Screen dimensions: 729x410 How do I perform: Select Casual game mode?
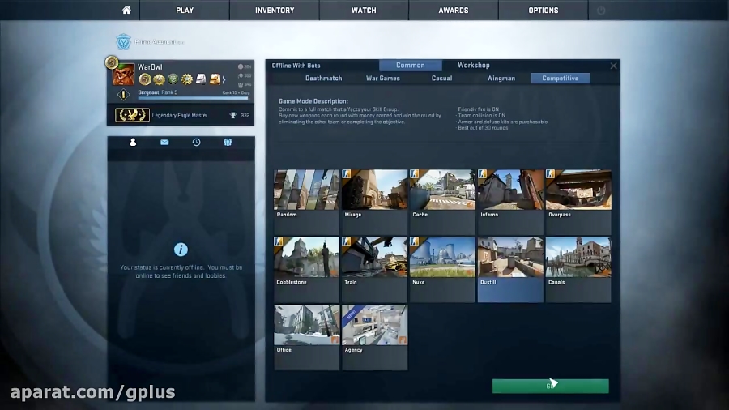[x=441, y=78]
